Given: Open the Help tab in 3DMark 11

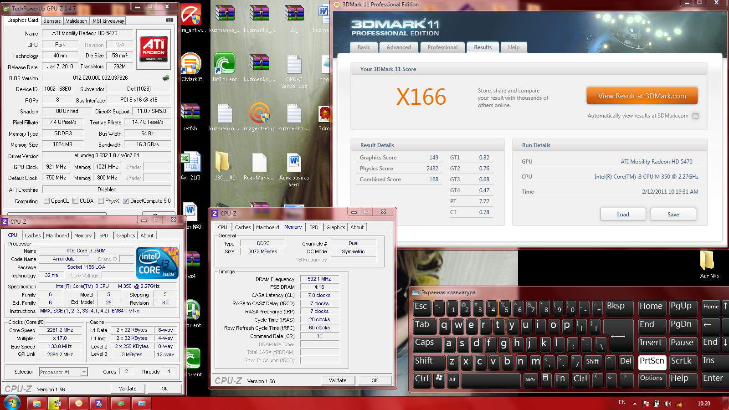Looking at the screenshot, I should (x=514, y=47).
